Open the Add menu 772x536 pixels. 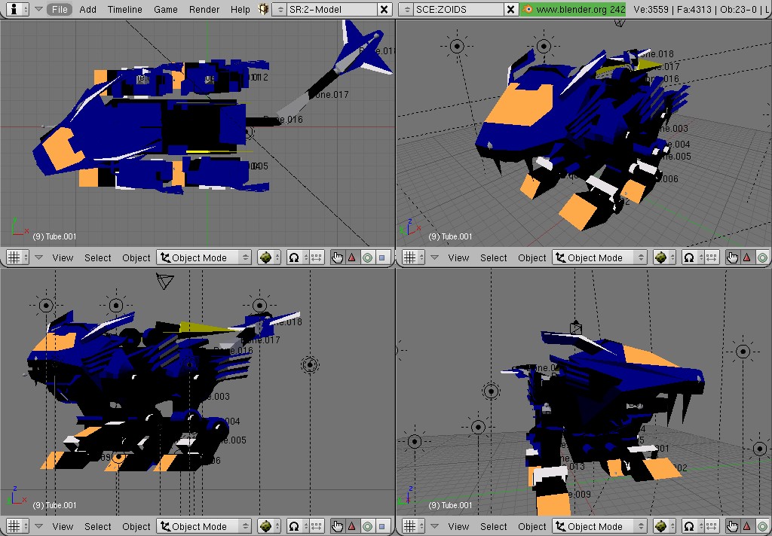(88, 9)
